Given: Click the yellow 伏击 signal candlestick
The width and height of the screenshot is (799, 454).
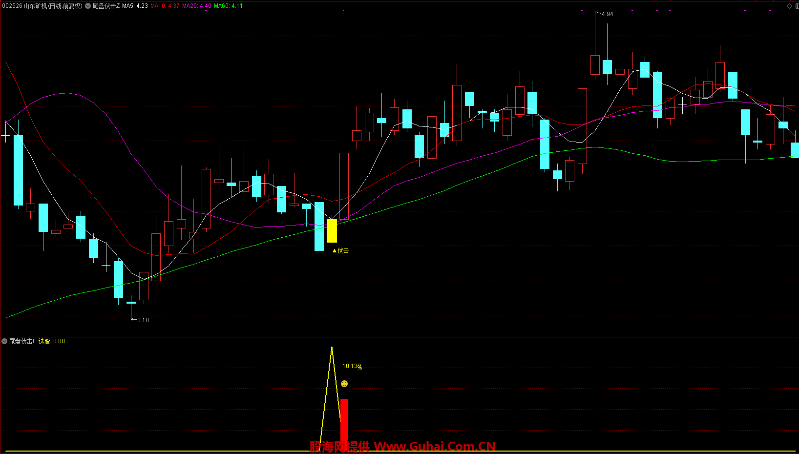Looking at the screenshot, I should pyautogui.click(x=332, y=230).
